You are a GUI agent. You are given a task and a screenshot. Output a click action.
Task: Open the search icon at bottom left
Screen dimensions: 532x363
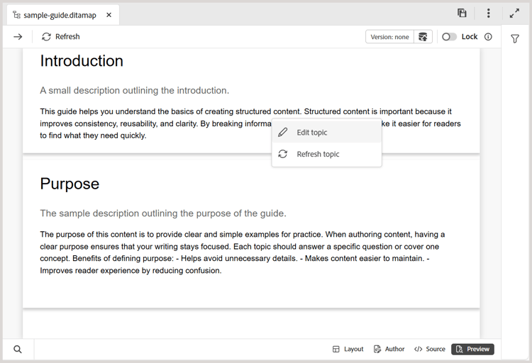click(x=18, y=349)
